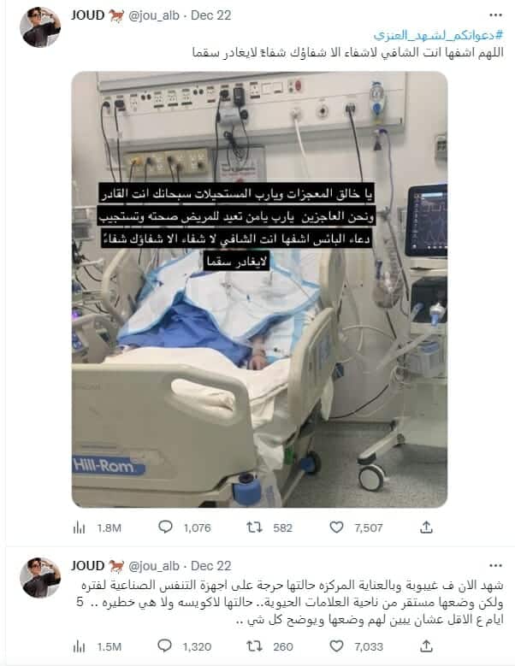Like the second tweet with 7,033 likes

click(x=336, y=646)
